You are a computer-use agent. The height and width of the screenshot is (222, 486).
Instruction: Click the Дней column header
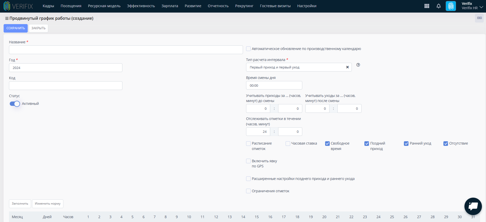click(x=47, y=217)
